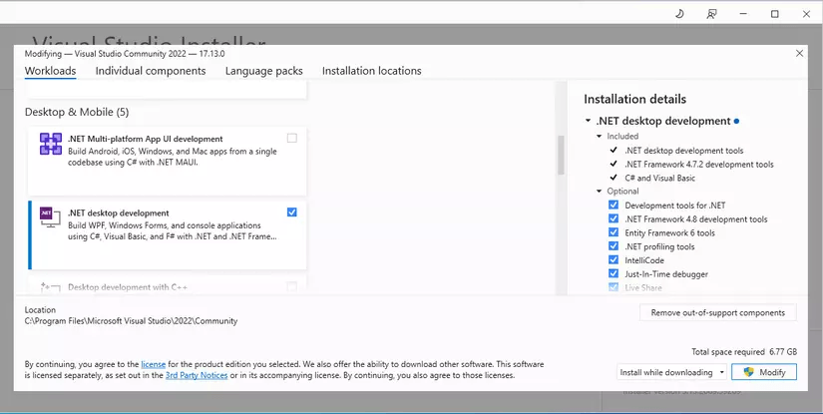Close the Modifying dialog with X

tap(799, 53)
